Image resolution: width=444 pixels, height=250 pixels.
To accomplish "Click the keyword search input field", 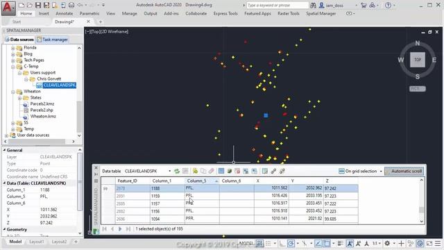I will coord(277,5).
